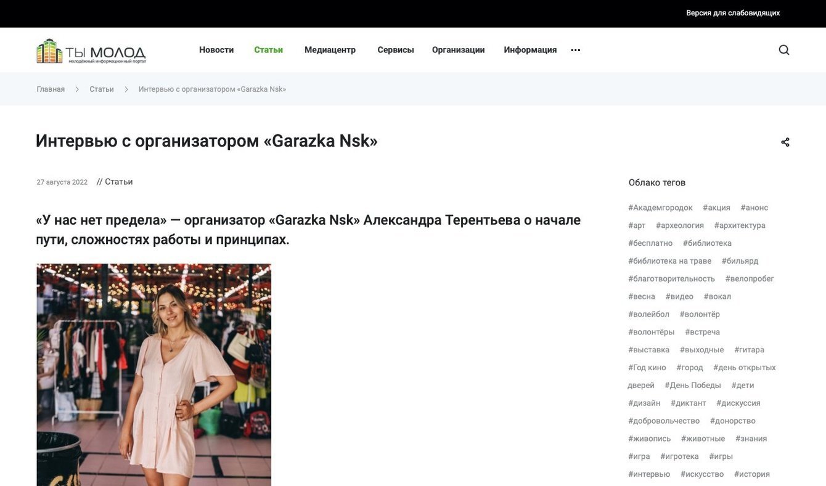The width and height of the screenshot is (826, 486).
Task: Select the #выходные tag
Action: pyautogui.click(x=702, y=350)
